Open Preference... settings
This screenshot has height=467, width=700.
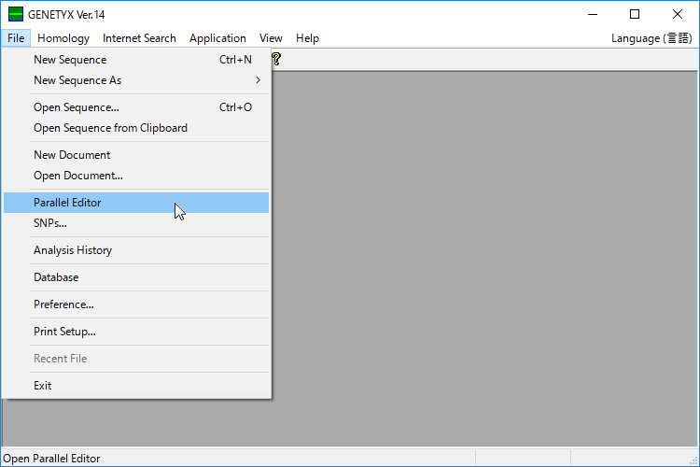136,304
